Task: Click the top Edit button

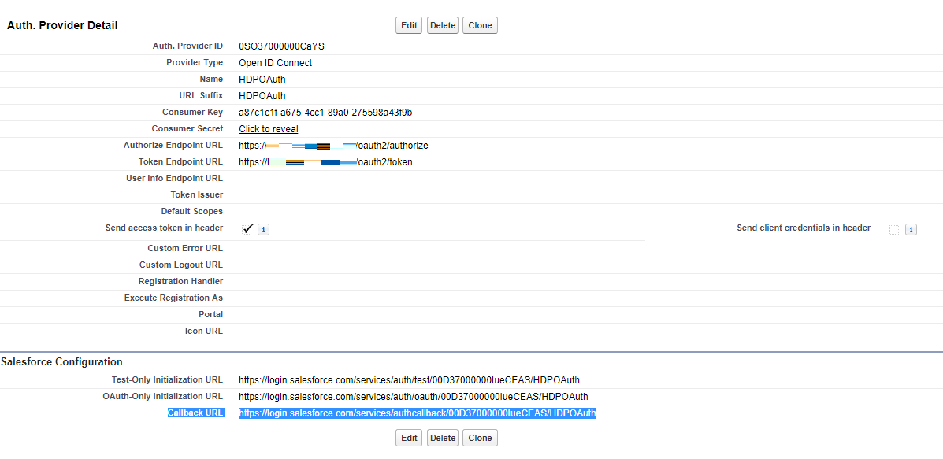Action: click(x=409, y=25)
